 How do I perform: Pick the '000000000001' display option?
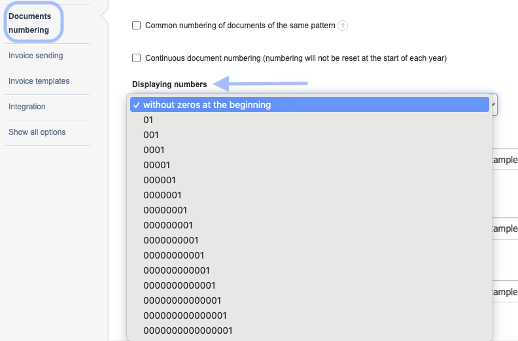pyautogui.click(x=177, y=270)
